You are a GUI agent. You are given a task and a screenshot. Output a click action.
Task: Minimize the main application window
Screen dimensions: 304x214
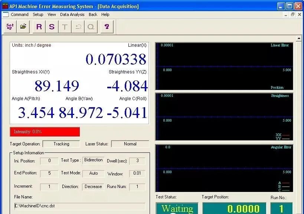(x=281, y=6)
